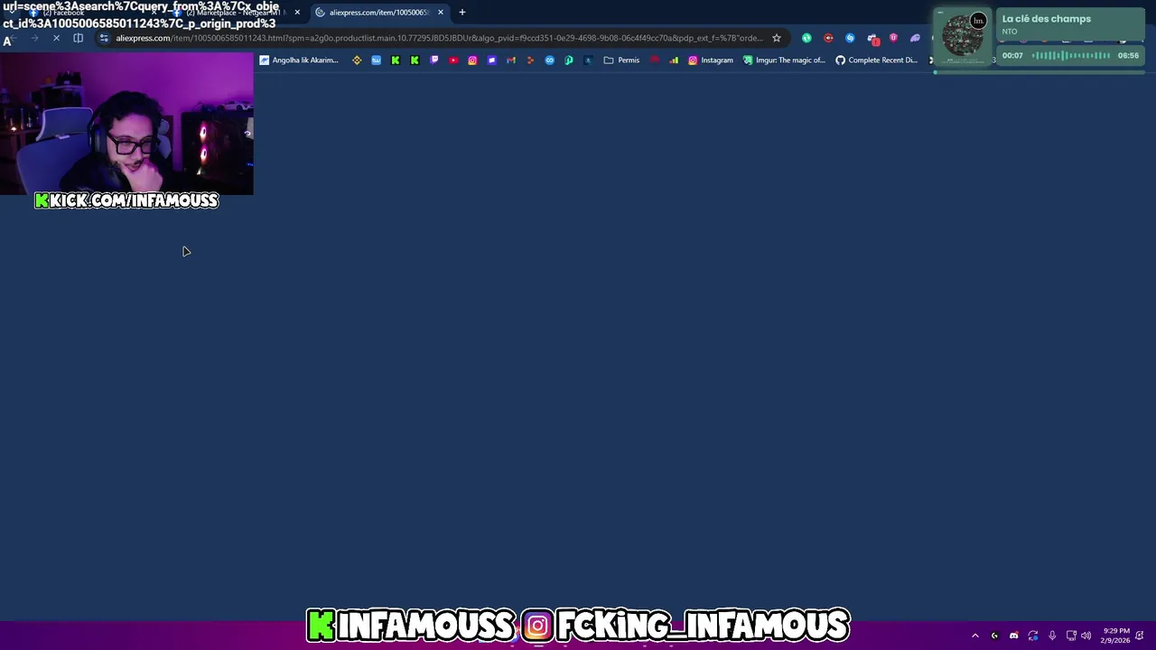
Task: Click the La clé des champs song title
Action: pyautogui.click(x=1047, y=19)
